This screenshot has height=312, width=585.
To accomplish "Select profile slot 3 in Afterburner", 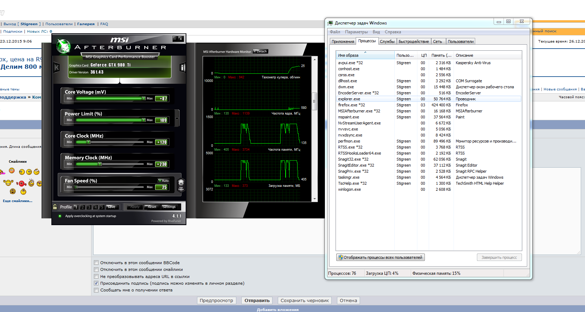I will coord(89,207).
